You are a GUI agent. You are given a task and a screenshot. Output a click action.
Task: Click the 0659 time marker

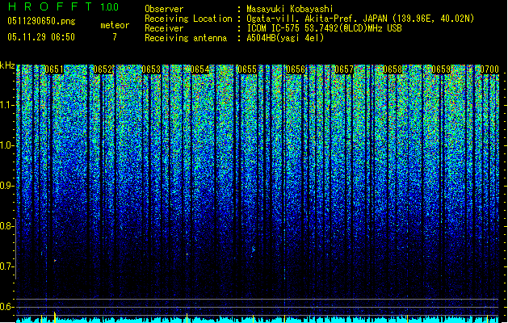click(441, 69)
